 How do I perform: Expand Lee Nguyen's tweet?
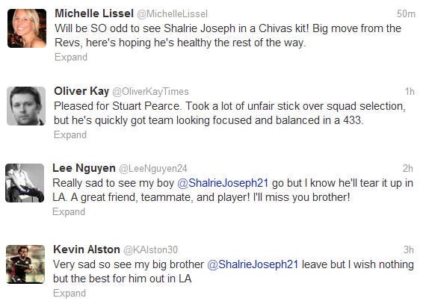[x=69, y=211]
